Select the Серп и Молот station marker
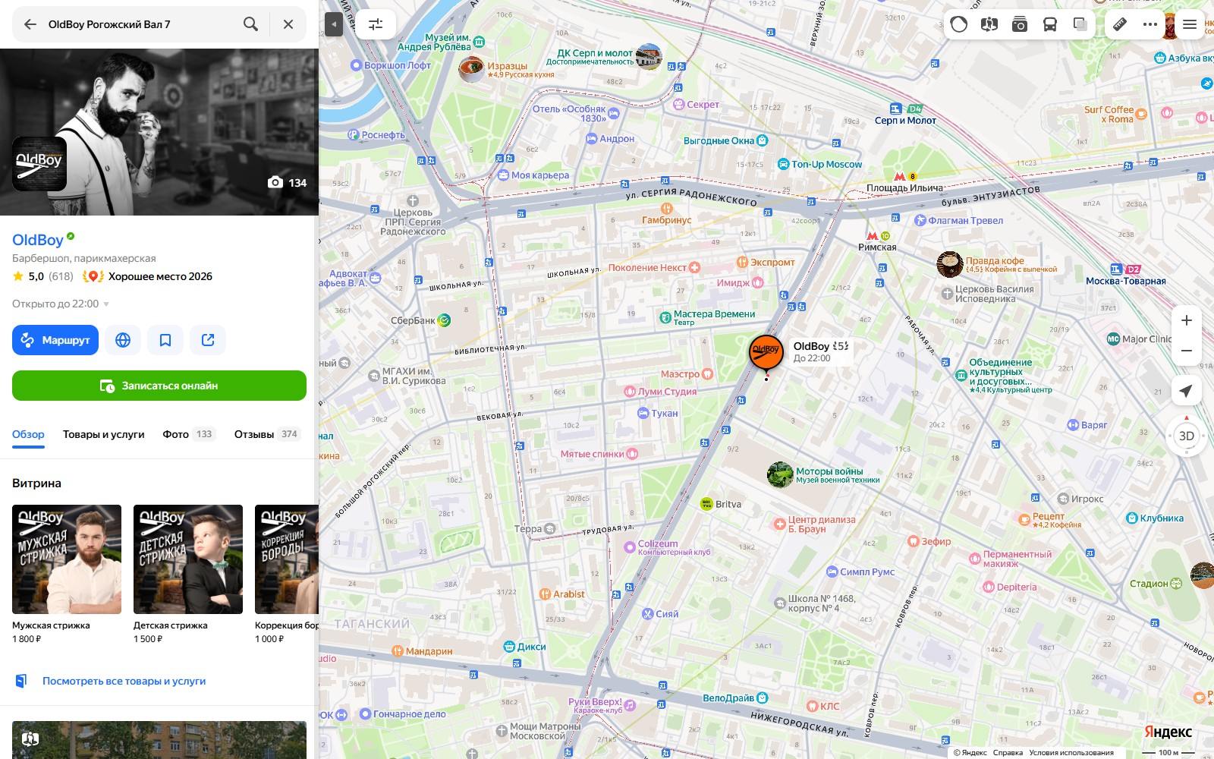Screen dimensions: 1214x759 click(896, 109)
